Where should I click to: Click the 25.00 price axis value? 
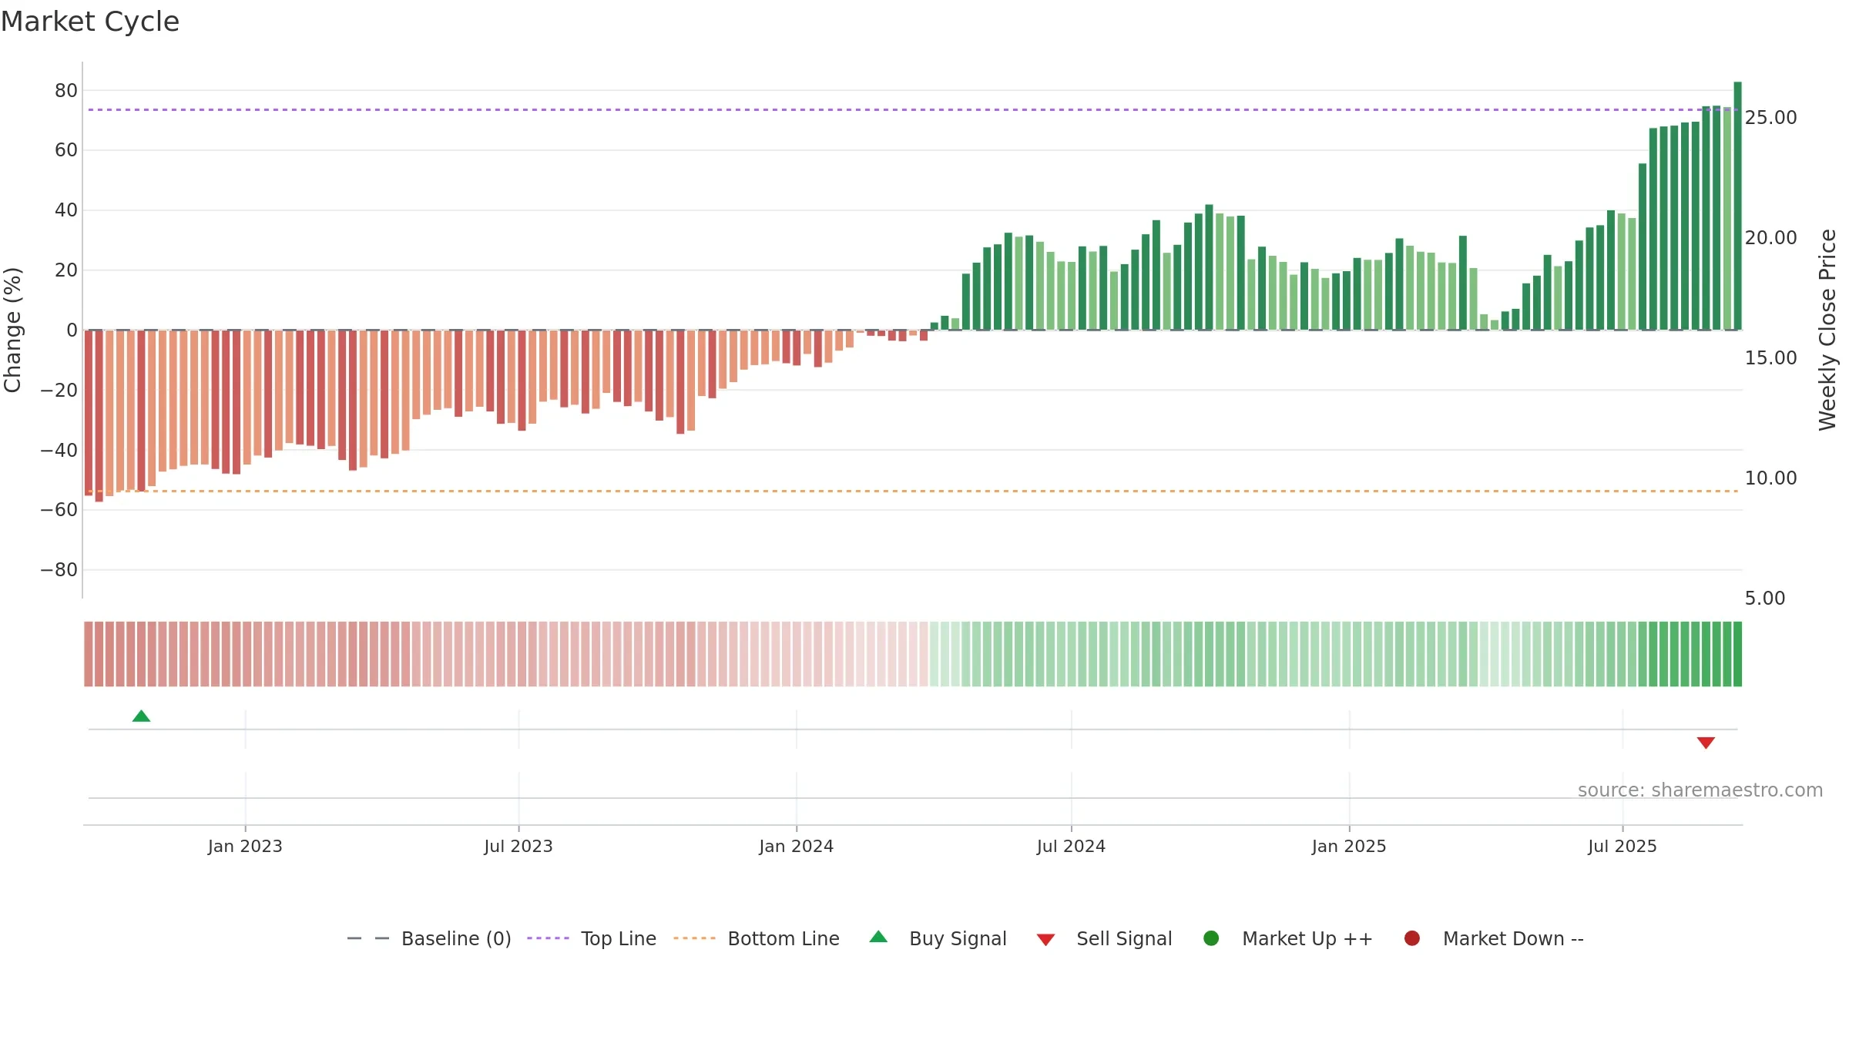pos(1770,118)
